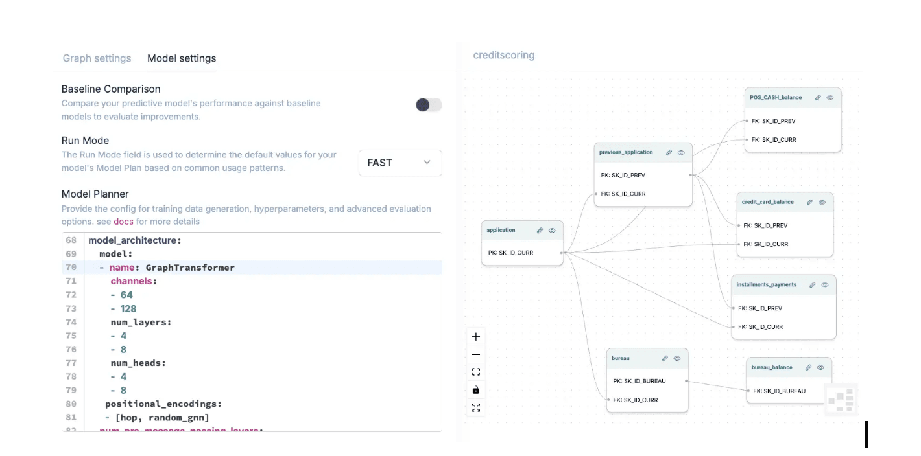Screen dimensions: 921x456
Task: Toggle the canvas lock icon
Action: [x=476, y=390]
